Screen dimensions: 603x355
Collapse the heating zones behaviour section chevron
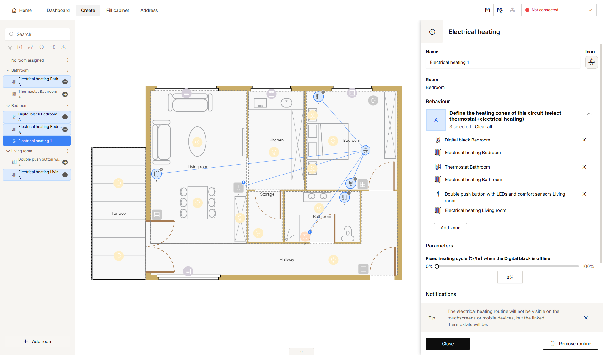click(589, 114)
